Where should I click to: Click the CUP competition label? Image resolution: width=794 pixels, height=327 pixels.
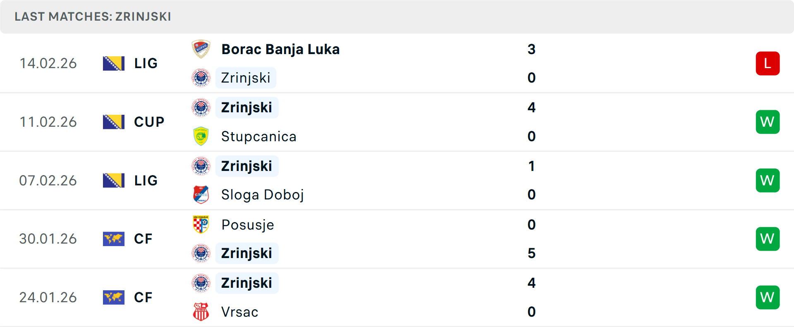click(x=149, y=122)
